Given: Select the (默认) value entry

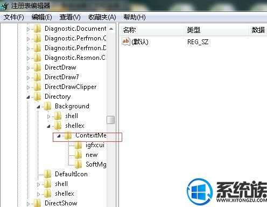Looking at the screenshot, I should point(139,42).
